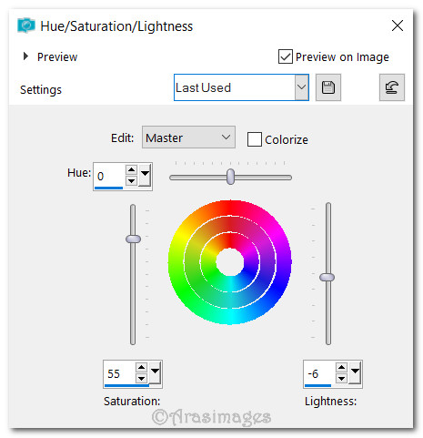Click the Saturation value field showing 55
Image resolution: width=423 pixels, height=438 pixels.
click(119, 373)
